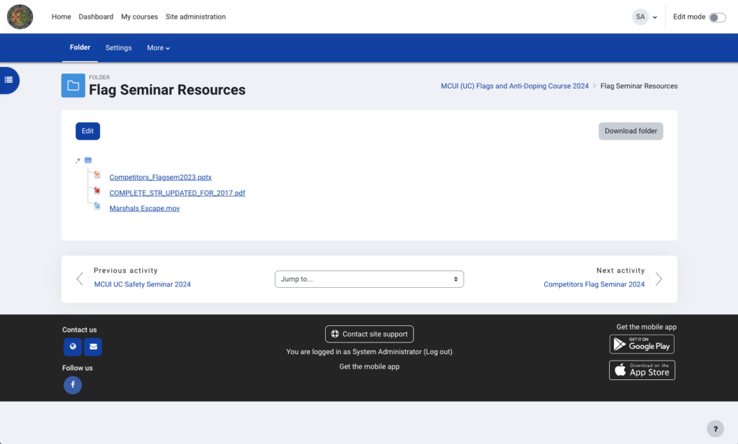Image resolution: width=738 pixels, height=444 pixels.
Task: Open the email contact icon
Action: 92,347
